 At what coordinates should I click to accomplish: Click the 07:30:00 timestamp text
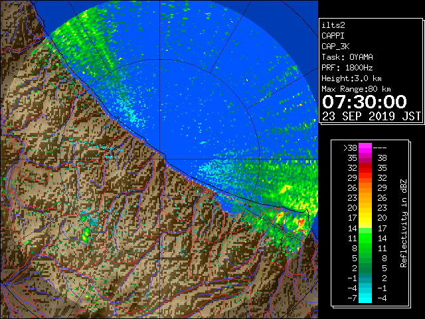click(365, 102)
